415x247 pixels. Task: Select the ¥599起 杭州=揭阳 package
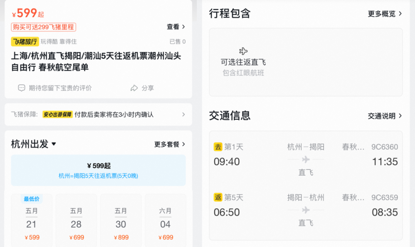[x=98, y=170]
